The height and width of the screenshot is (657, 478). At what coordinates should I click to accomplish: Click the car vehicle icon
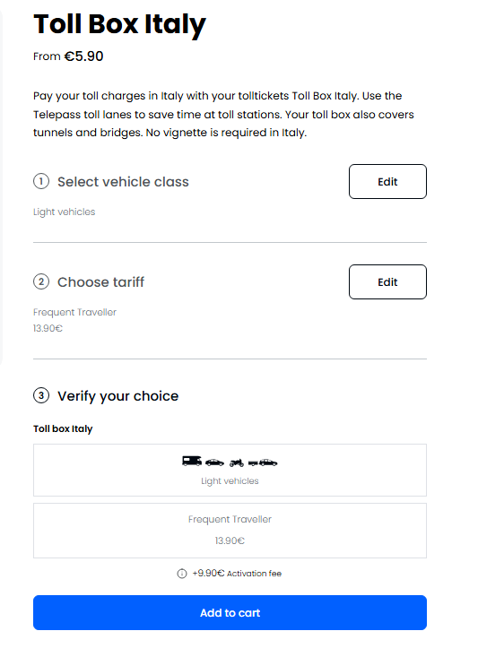click(x=214, y=462)
